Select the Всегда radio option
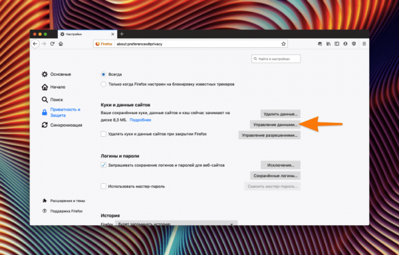This screenshot has width=399, height=255. (x=103, y=74)
